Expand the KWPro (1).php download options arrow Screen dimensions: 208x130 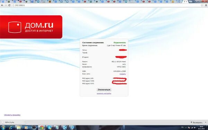pos(25,122)
